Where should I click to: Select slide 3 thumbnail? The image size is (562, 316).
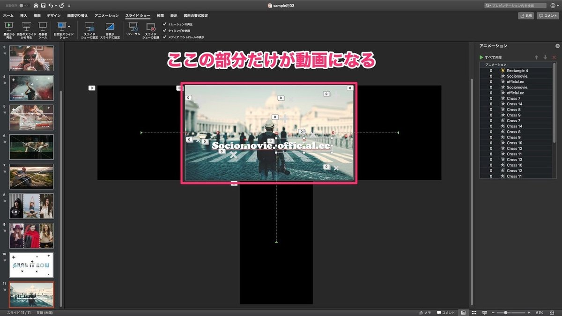pos(31,58)
